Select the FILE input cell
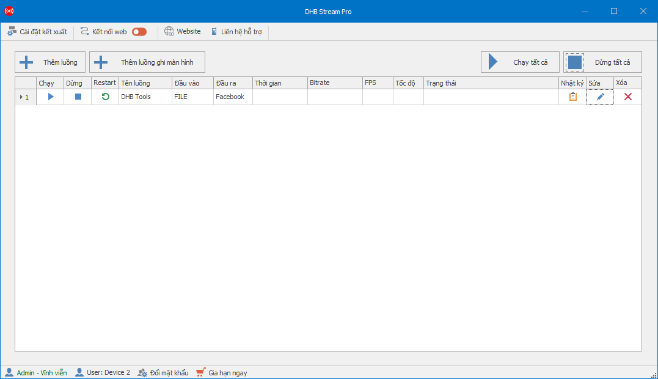This screenshot has height=379, width=658. coord(192,97)
